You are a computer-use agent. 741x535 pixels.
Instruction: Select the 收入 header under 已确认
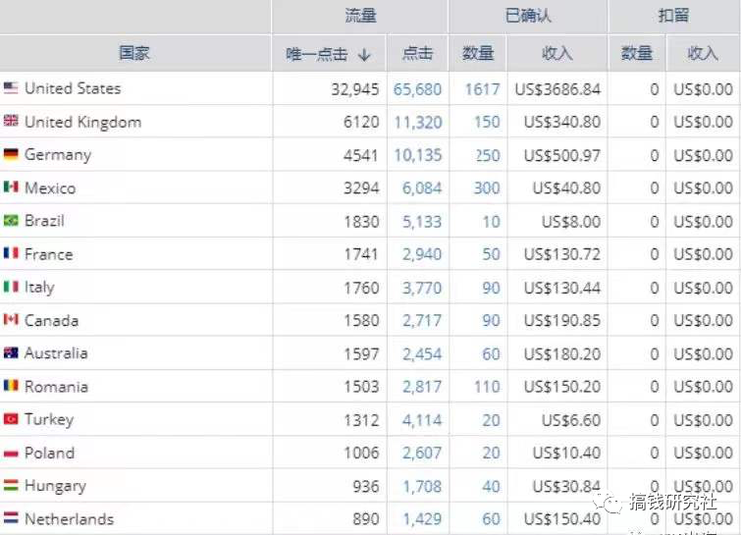[557, 53]
